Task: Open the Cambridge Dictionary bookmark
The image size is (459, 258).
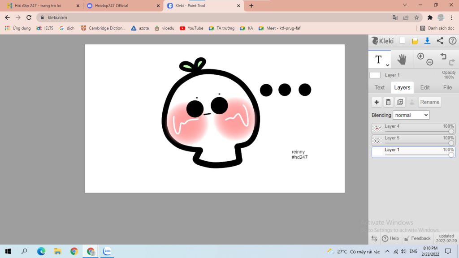Action: click(103, 28)
